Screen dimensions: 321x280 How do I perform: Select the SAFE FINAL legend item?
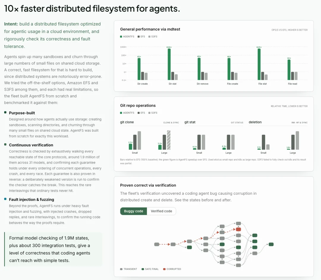(150, 269)
